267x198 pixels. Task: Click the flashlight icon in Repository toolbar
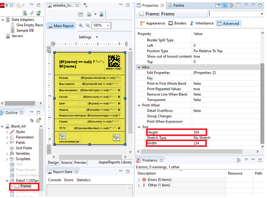coord(32,13)
